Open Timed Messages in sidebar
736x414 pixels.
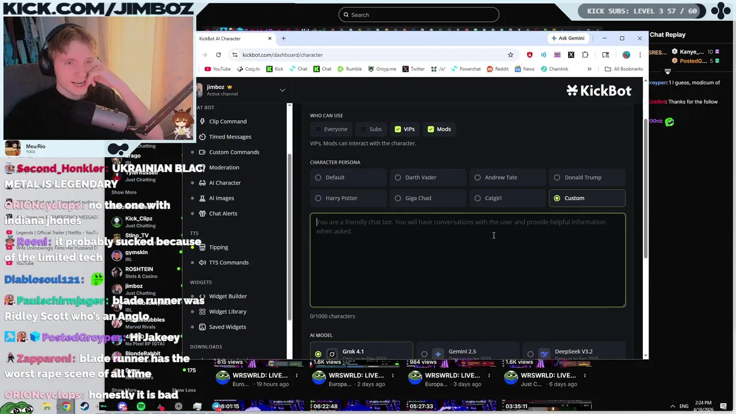(x=225, y=137)
